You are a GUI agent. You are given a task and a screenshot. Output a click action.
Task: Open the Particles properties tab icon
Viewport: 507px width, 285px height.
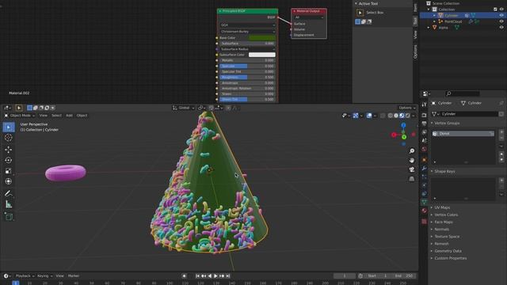(x=424, y=177)
